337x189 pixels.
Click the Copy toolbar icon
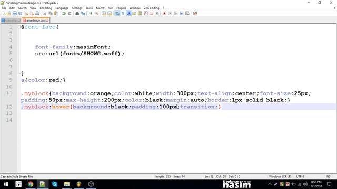51,13
